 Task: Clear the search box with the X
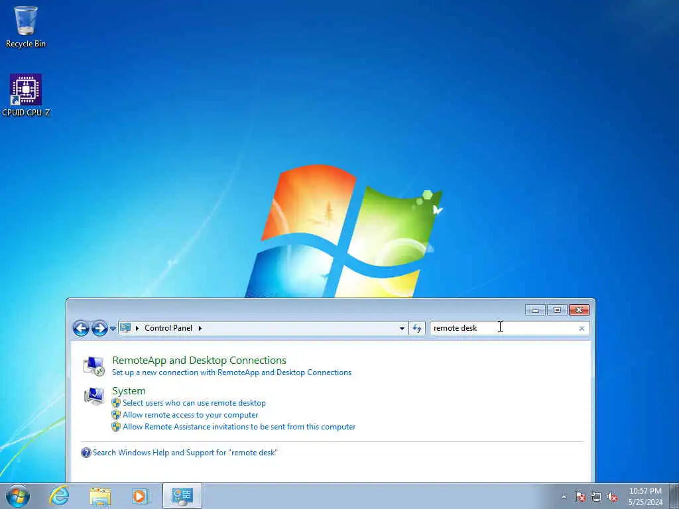click(x=582, y=329)
